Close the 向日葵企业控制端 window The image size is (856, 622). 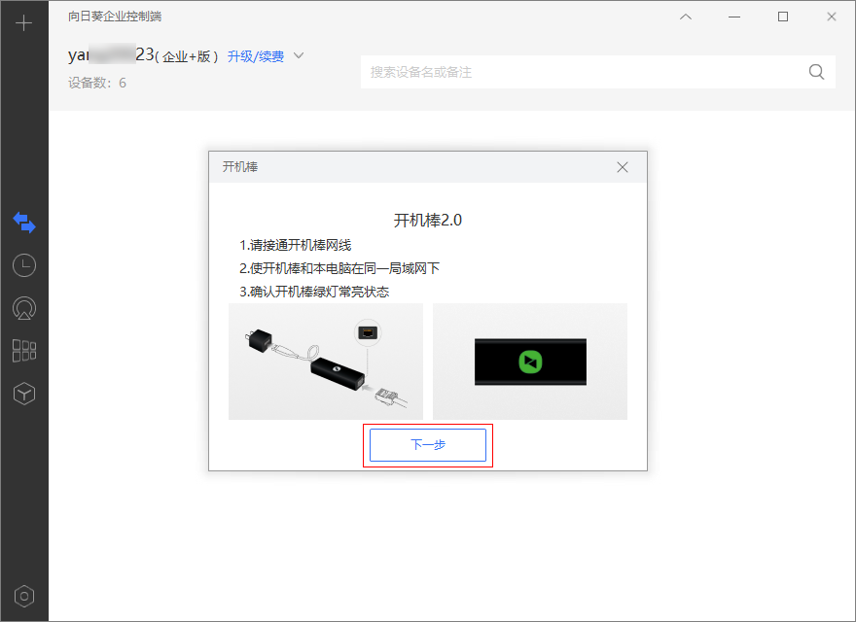(832, 17)
